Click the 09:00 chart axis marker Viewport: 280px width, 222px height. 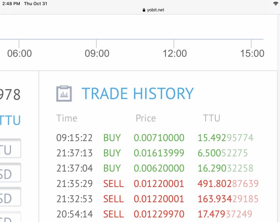tap(97, 53)
